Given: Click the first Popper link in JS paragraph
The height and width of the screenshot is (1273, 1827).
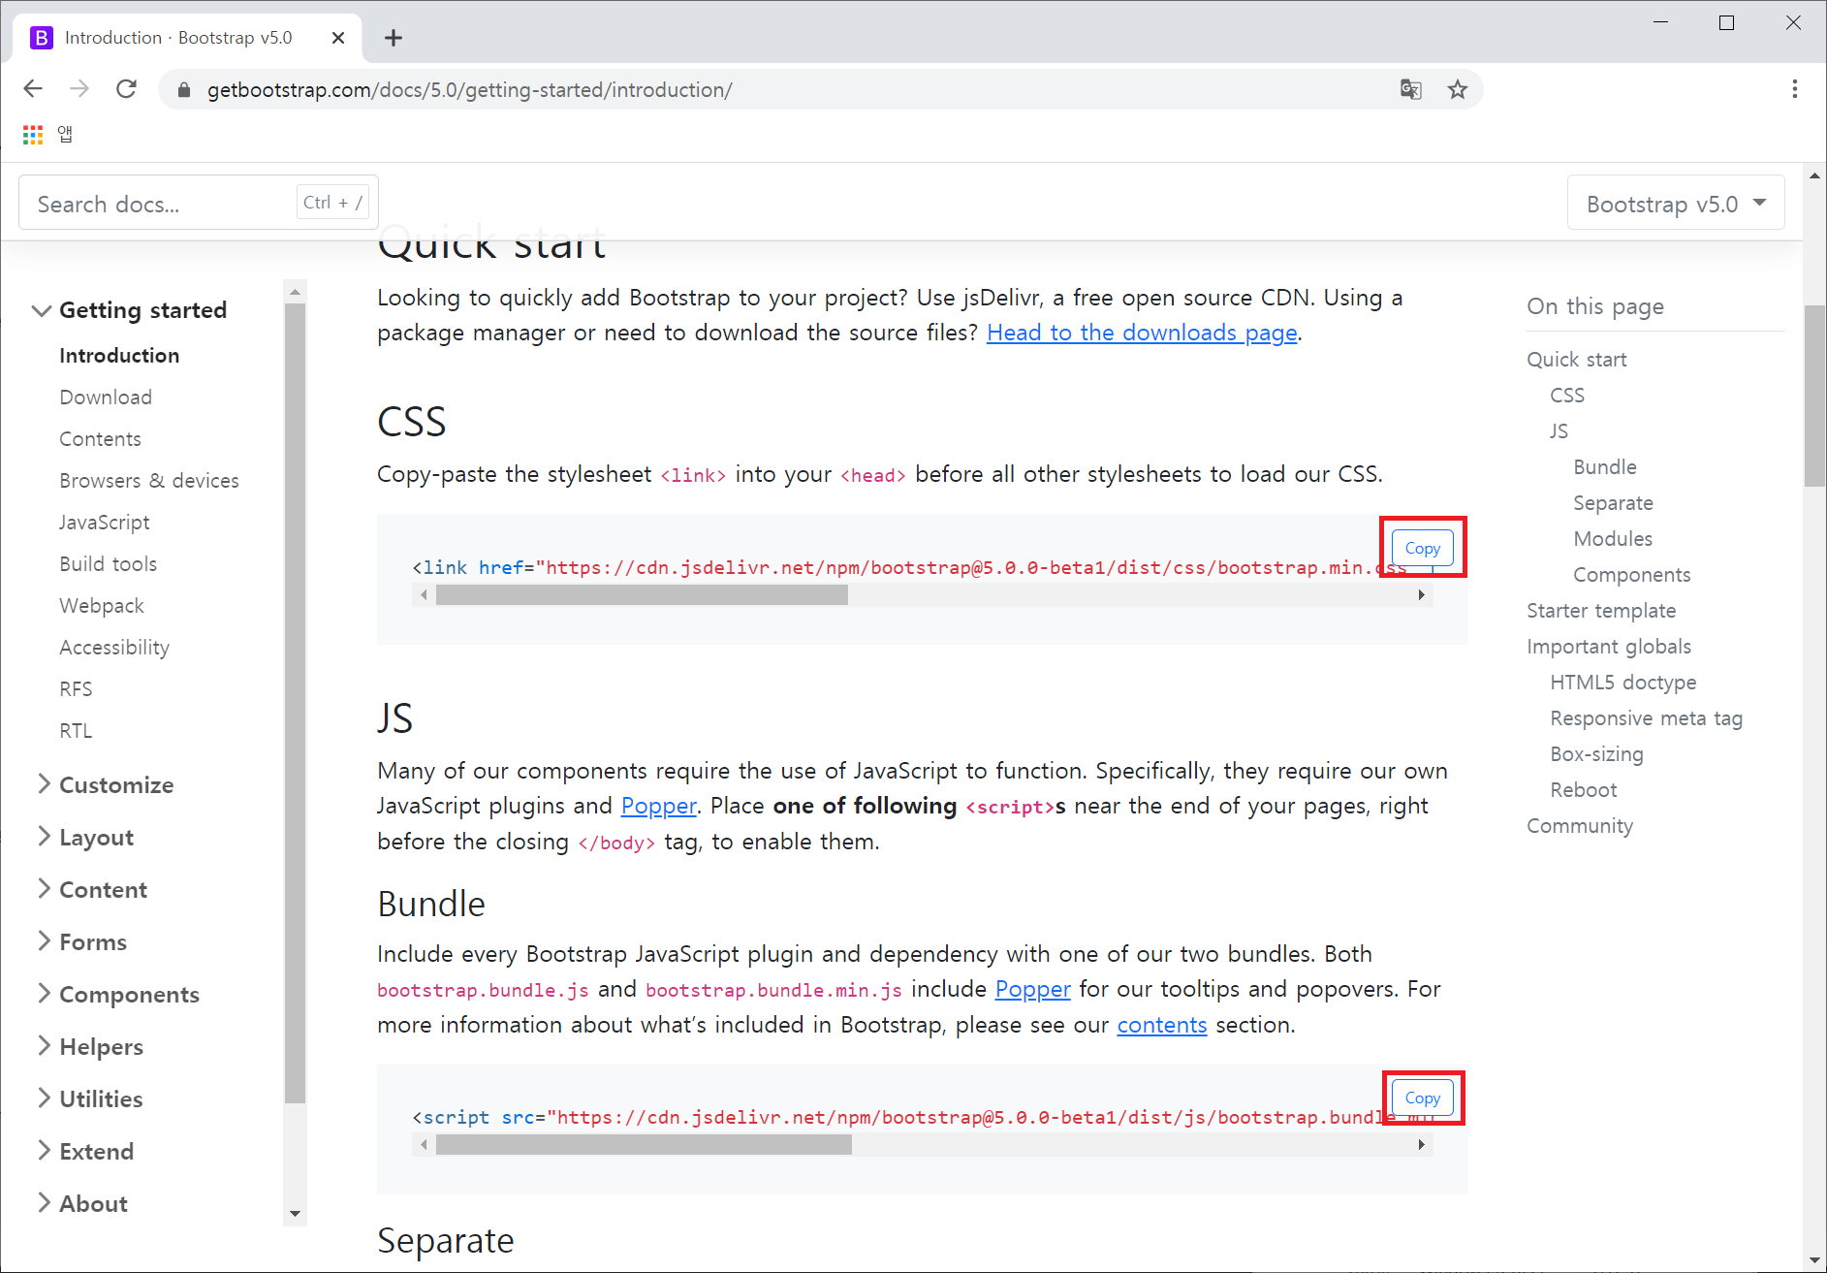Looking at the screenshot, I should [x=659, y=806].
